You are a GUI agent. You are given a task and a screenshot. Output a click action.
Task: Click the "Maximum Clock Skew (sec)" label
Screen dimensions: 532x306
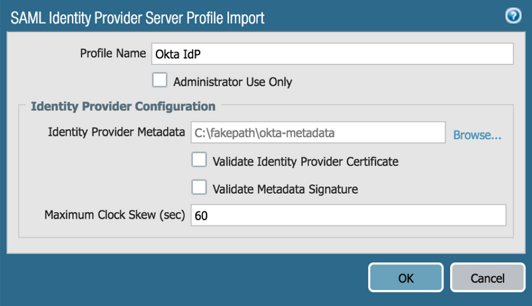coord(114,215)
